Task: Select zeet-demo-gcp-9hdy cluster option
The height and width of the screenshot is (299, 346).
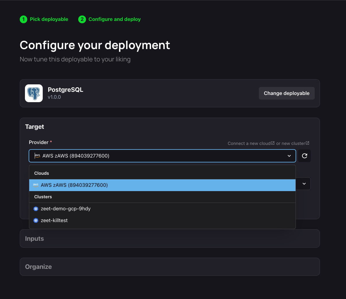Action: pos(162,209)
